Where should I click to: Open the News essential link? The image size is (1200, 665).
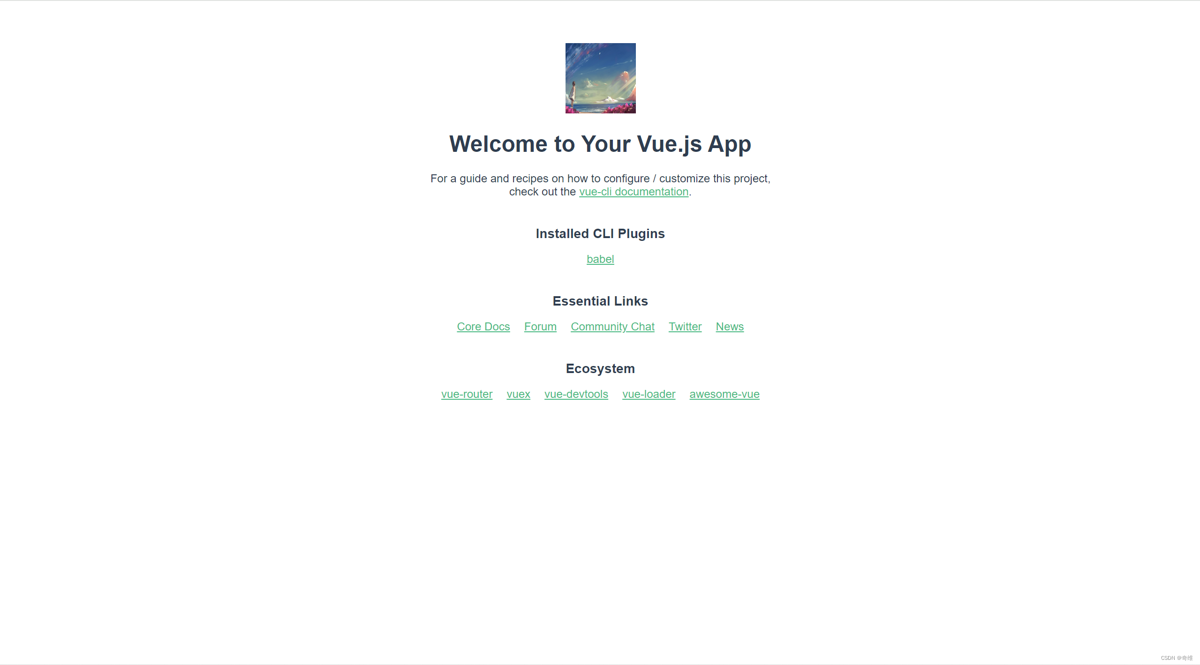point(729,327)
